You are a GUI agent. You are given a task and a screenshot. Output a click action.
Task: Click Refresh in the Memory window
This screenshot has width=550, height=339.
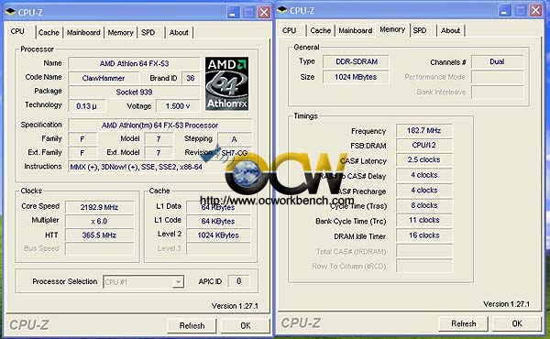[x=463, y=323]
